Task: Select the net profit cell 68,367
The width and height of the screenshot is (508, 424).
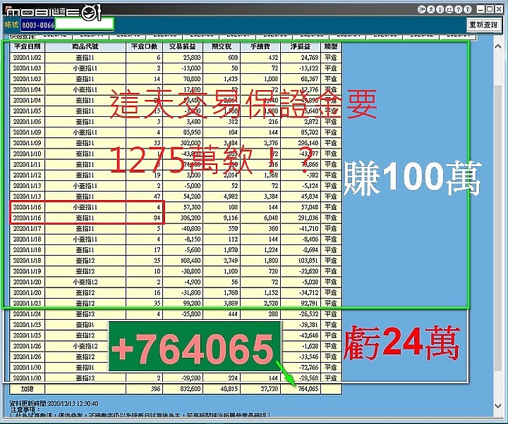Action: [x=301, y=79]
